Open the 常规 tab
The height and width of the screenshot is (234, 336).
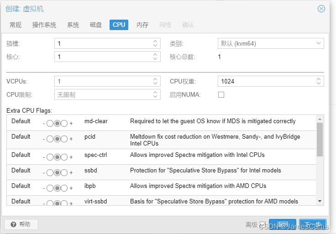tap(16, 25)
